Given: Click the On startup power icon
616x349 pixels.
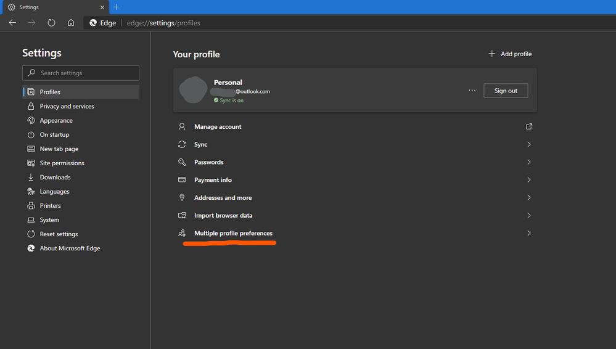Looking at the screenshot, I should tap(31, 134).
